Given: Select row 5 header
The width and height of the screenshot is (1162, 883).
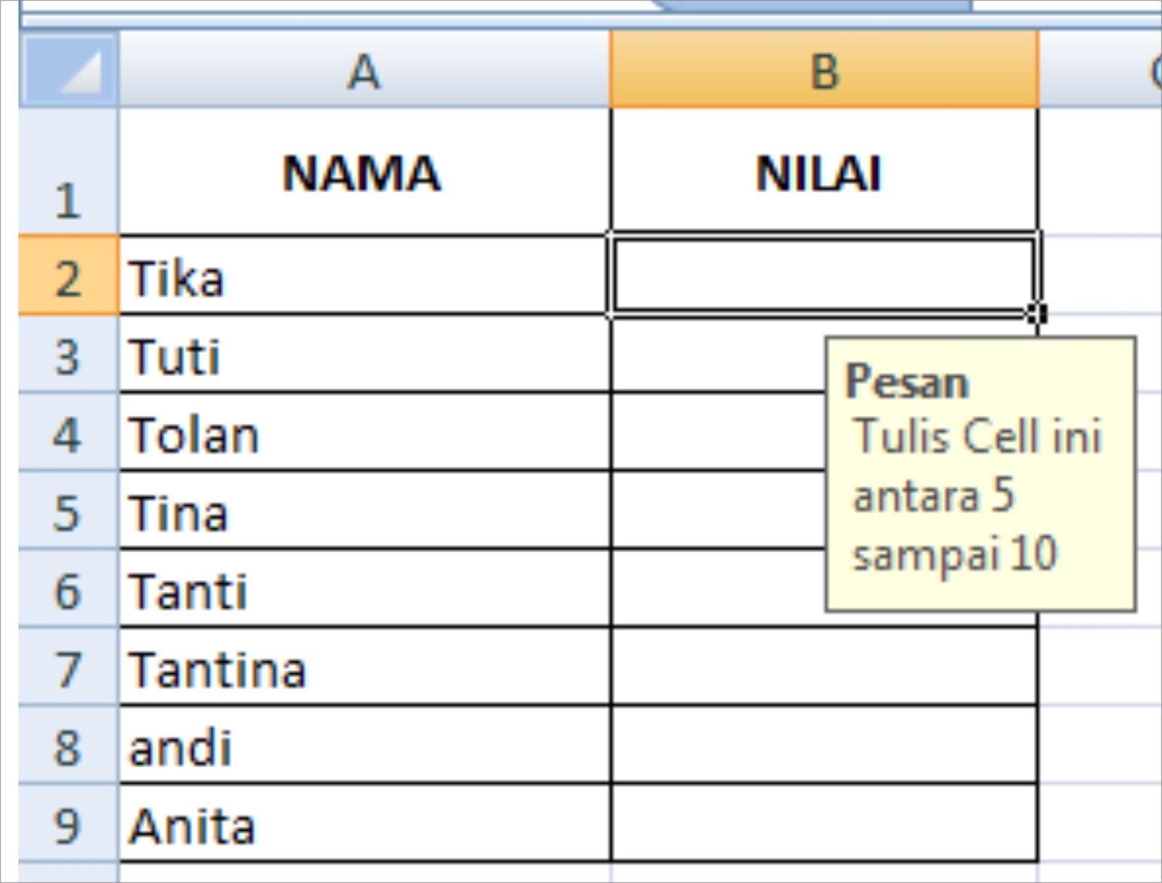Looking at the screenshot, I should (x=68, y=513).
